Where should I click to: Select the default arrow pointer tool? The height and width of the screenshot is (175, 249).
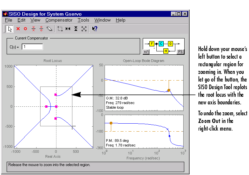point(9,29)
